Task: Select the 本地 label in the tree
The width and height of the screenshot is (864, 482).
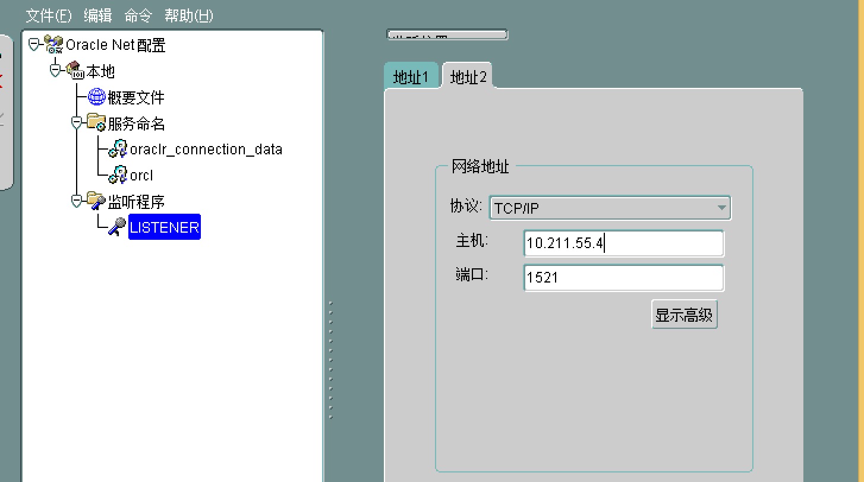Action: tap(100, 71)
